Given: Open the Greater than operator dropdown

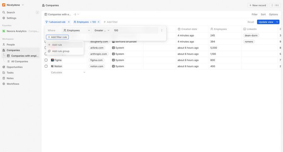Looking at the screenshot, I should pos(102,30).
